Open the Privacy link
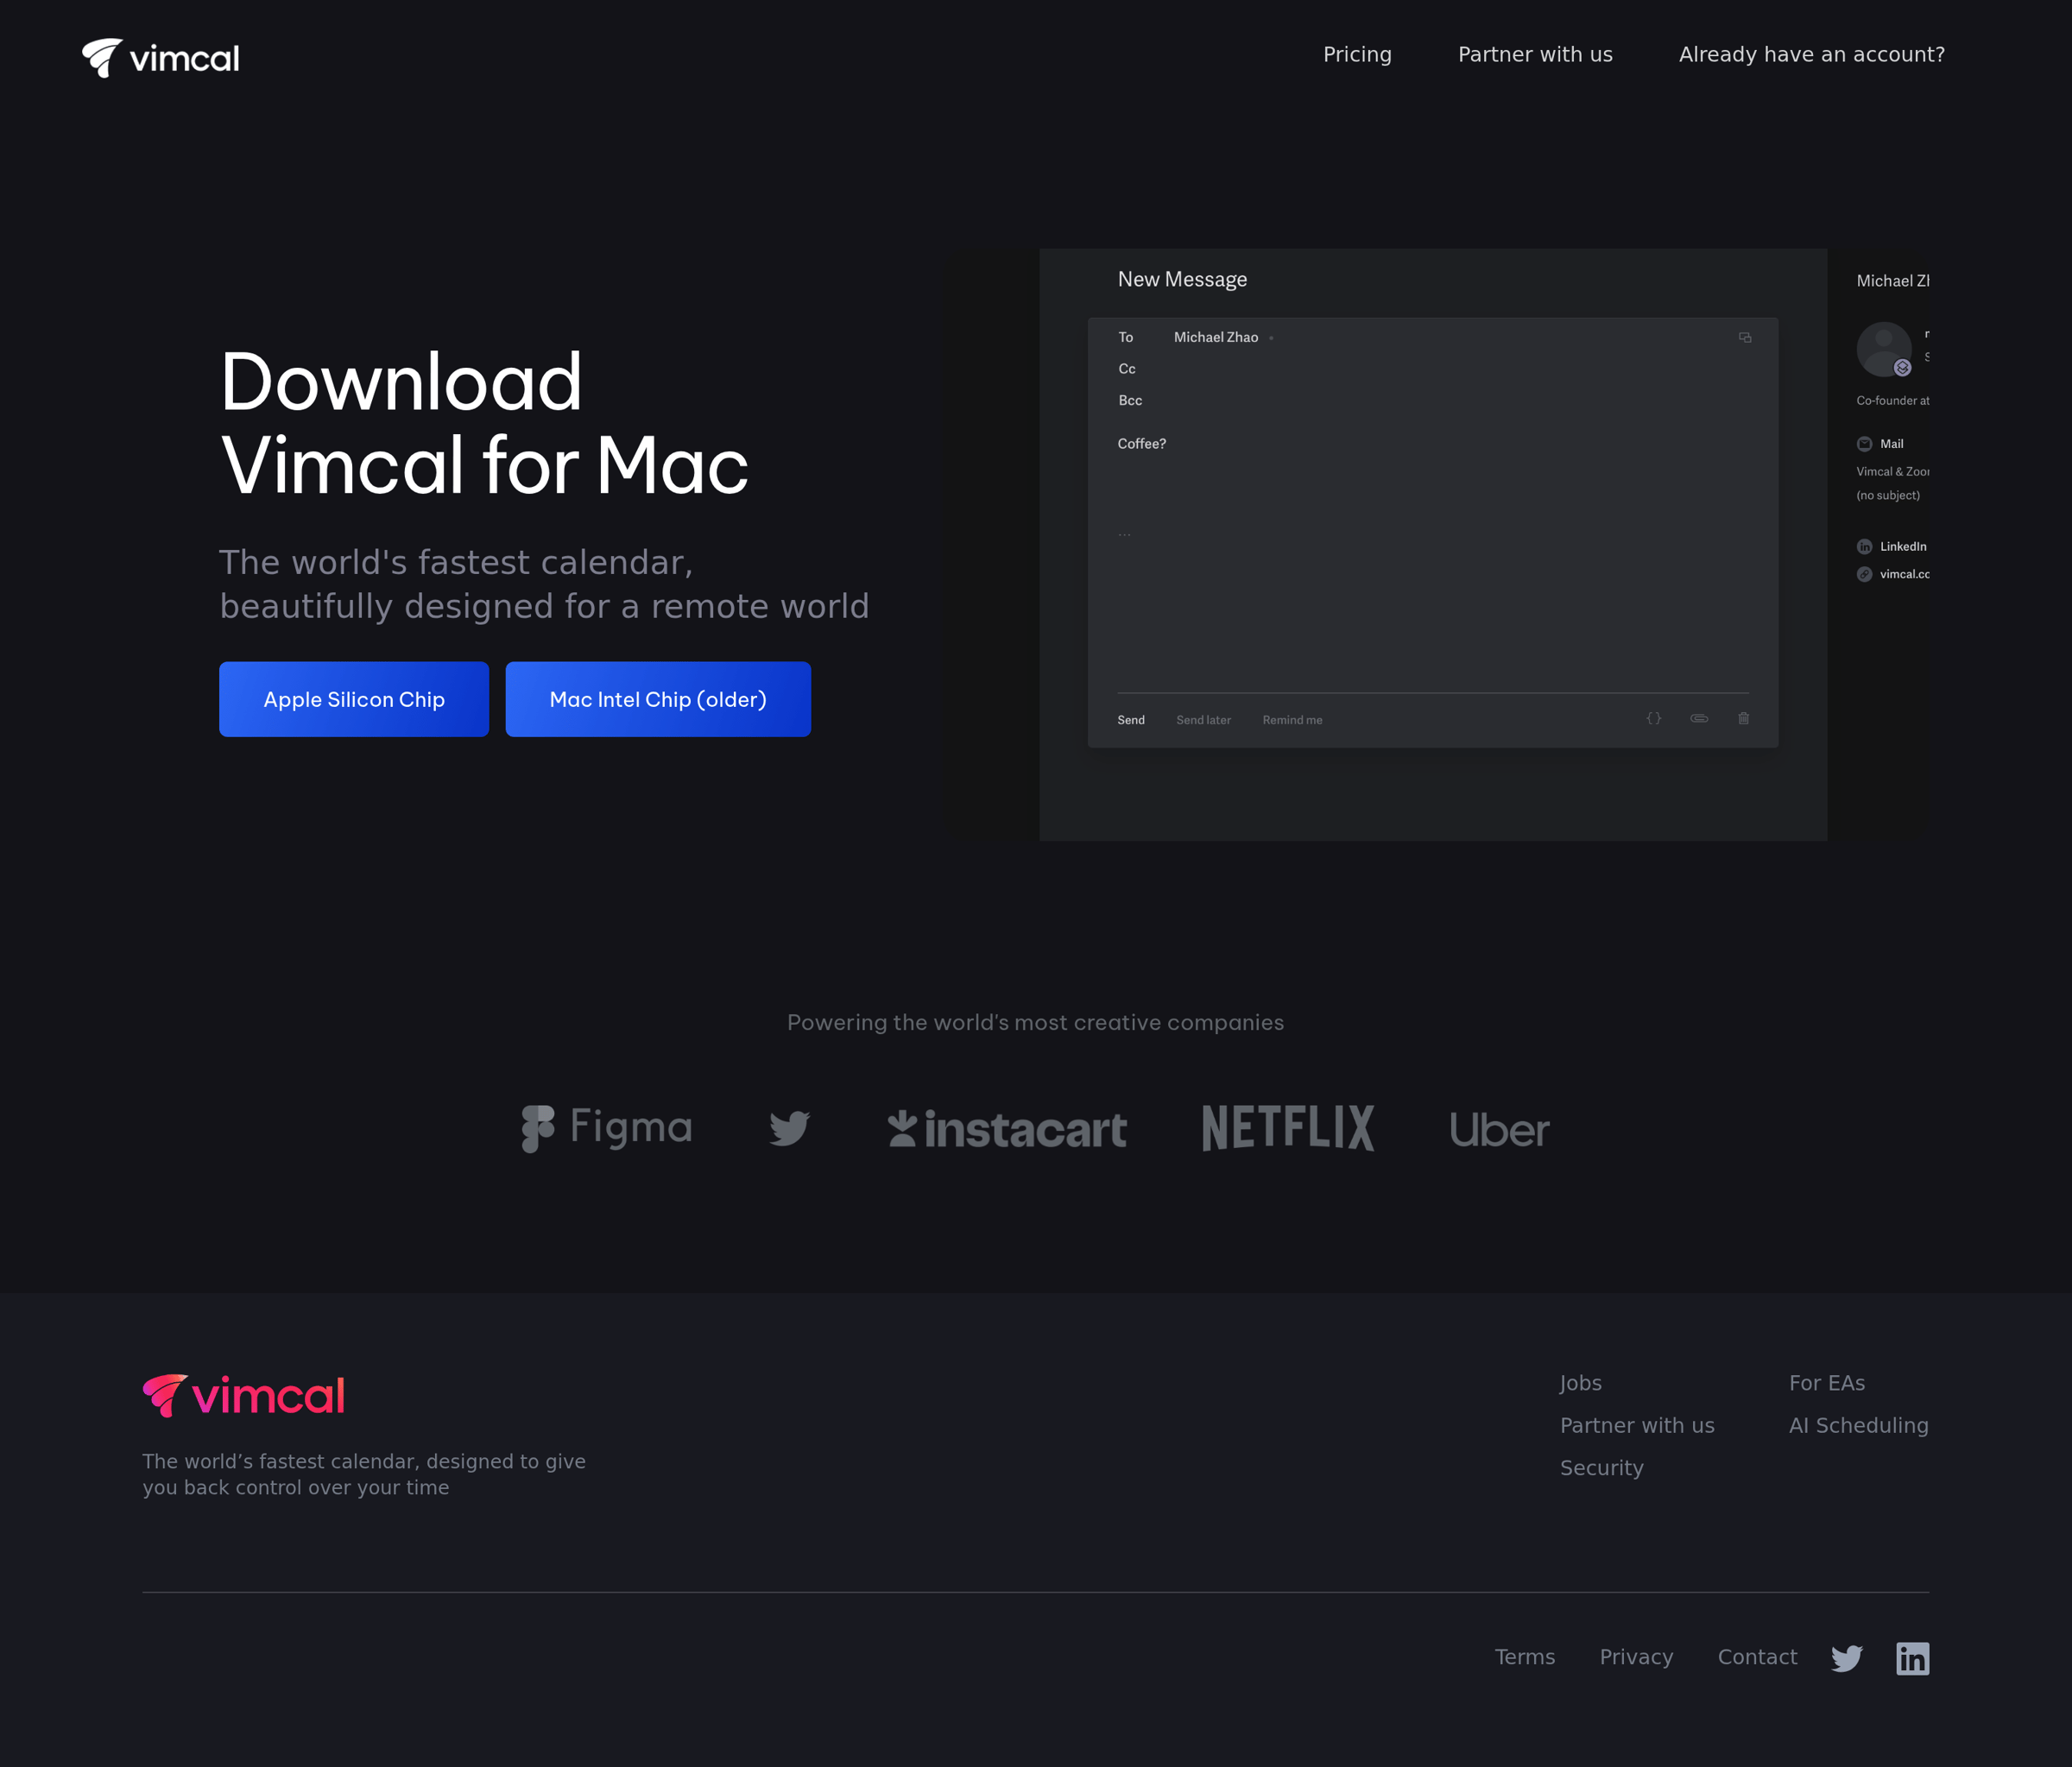Screen dimensions: 2072x1767 pos(1636,1657)
